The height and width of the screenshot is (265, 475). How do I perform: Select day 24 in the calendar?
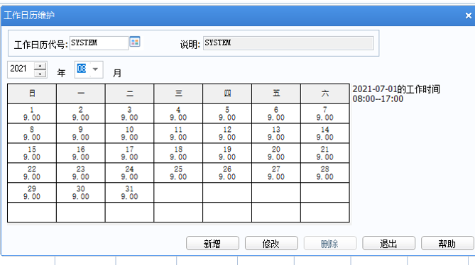(x=130, y=173)
